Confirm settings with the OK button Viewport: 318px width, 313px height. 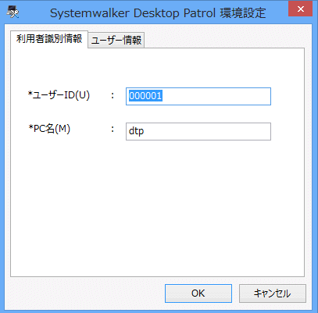tap(198, 293)
